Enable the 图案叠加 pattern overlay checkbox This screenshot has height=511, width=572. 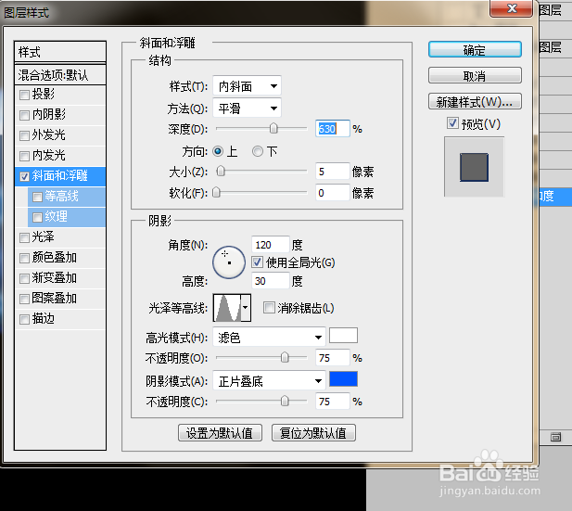[24, 300]
